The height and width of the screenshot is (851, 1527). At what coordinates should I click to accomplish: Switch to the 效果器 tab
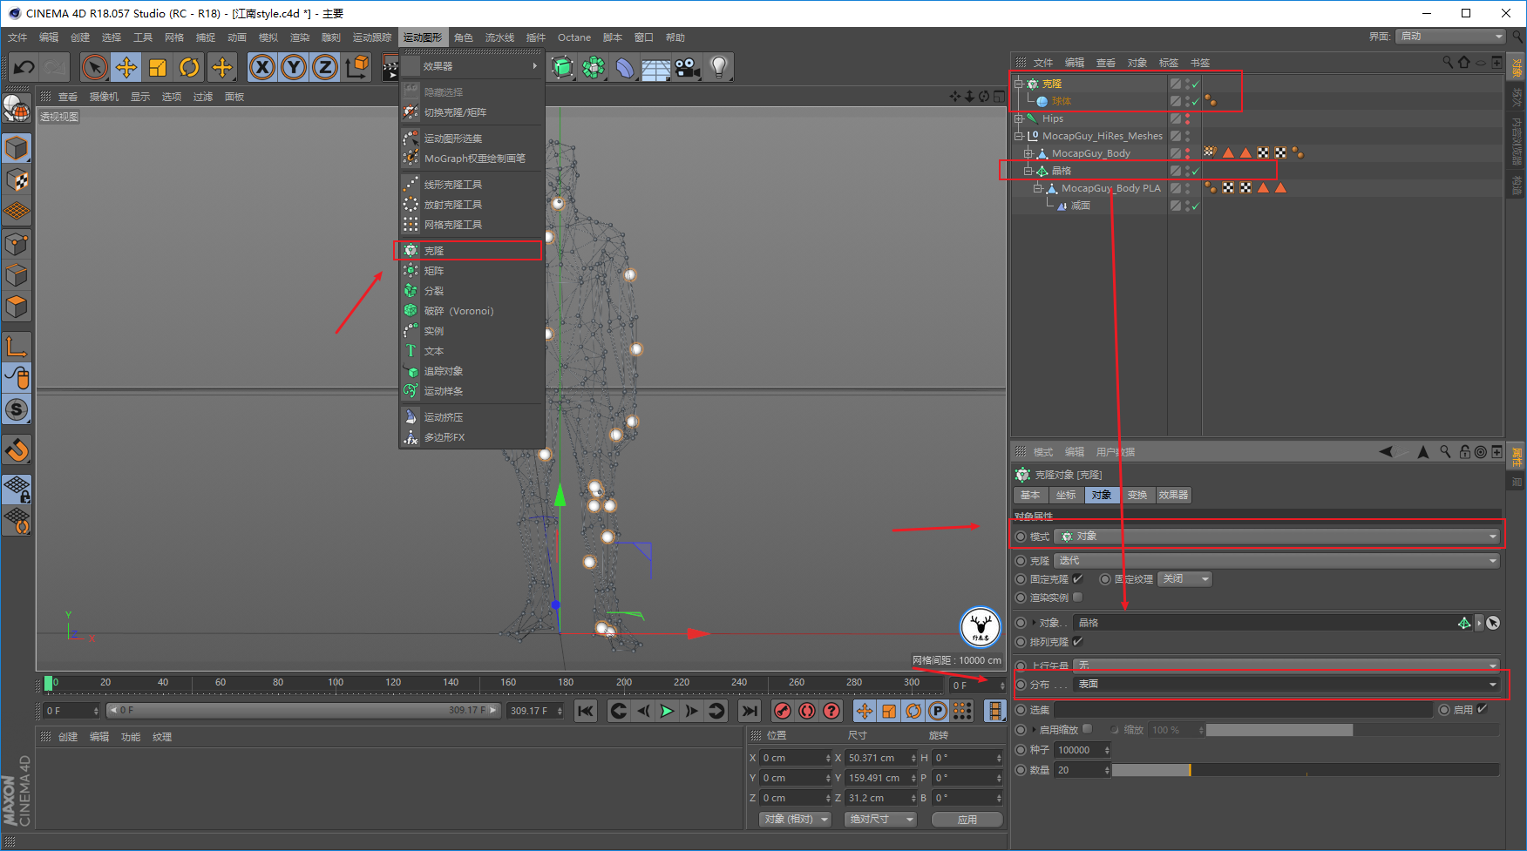coord(1173,495)
